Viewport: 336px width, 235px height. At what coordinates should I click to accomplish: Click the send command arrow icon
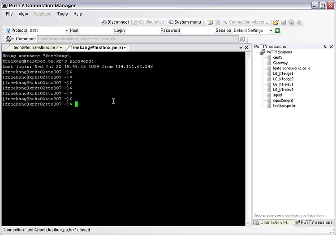click(x=242, y=39)
